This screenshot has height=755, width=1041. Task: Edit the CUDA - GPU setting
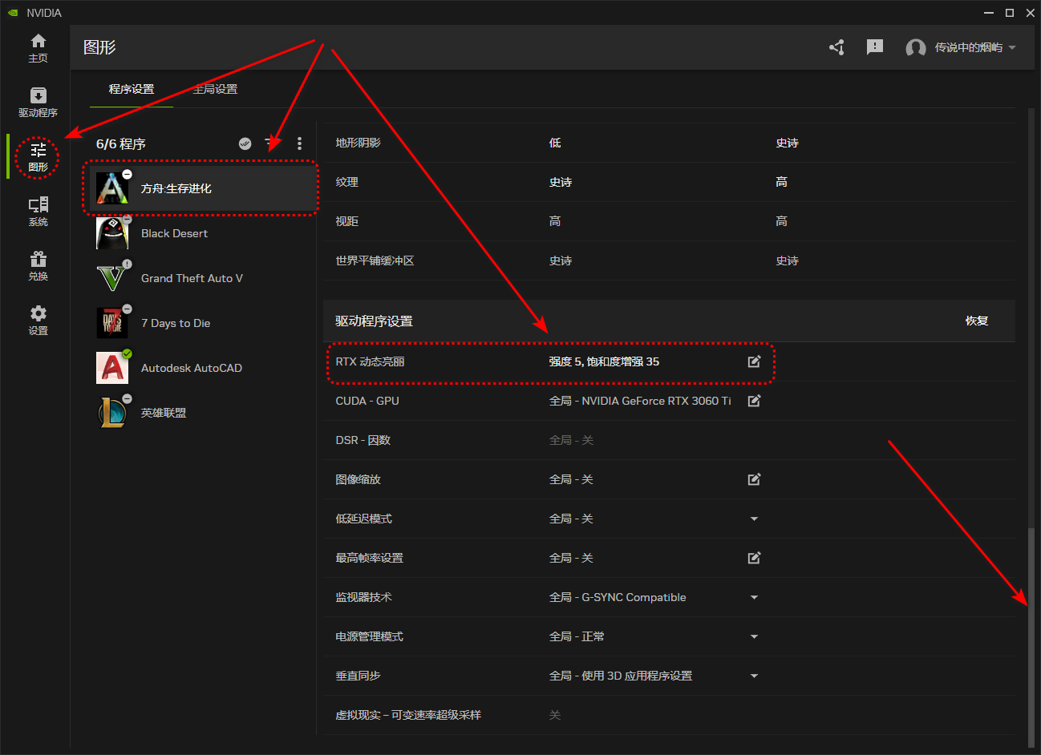[754, 401]
